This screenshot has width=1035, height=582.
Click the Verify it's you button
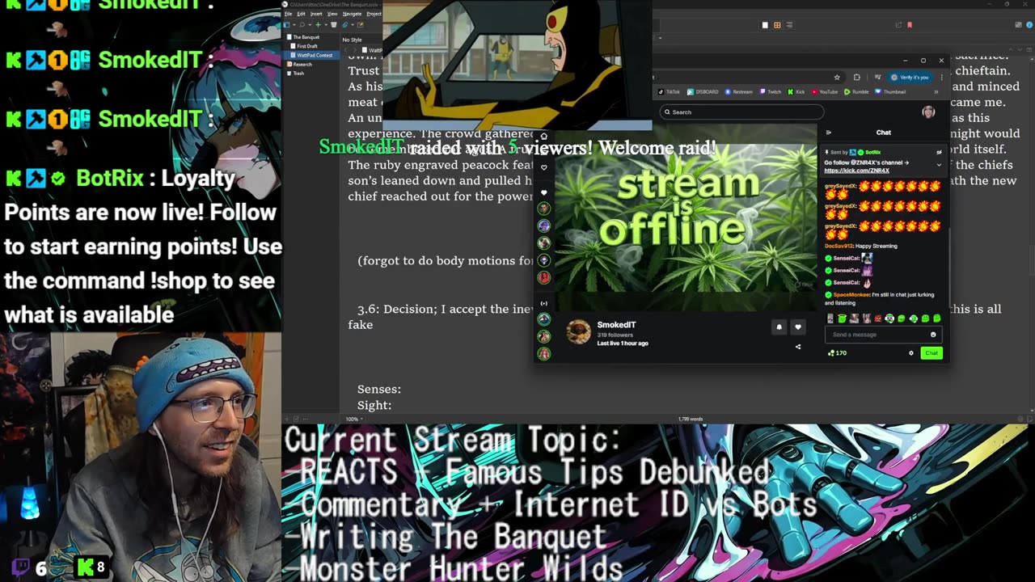point(910,78)
